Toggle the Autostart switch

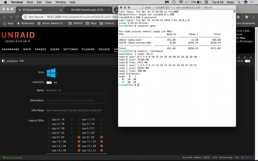click(49, 82)
